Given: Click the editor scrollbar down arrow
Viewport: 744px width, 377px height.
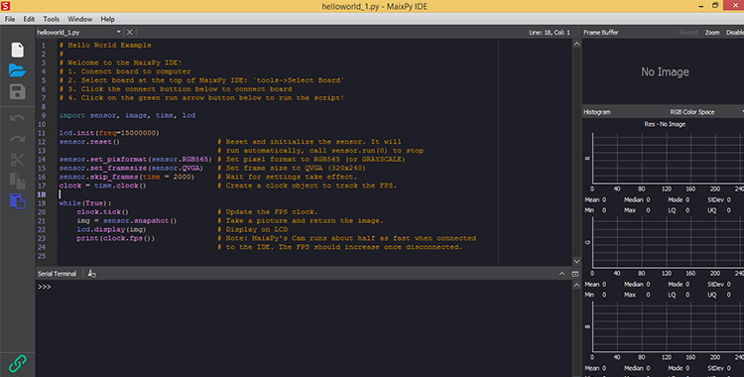Looking at the screenshot, I should (576, 261).
